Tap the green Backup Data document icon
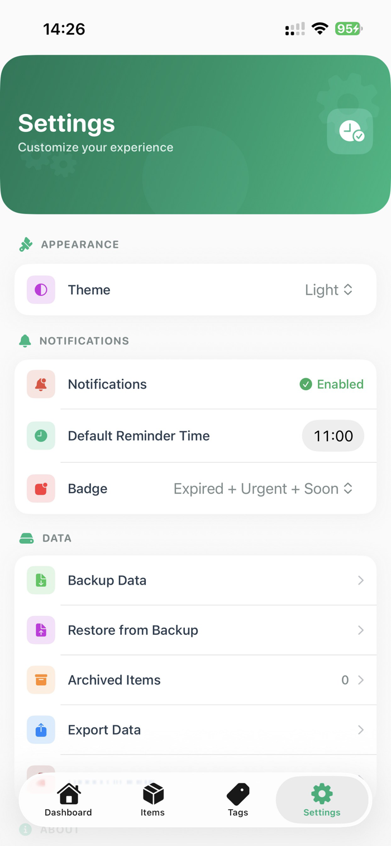Screen dimensions: 391x846 pos(41,580)
